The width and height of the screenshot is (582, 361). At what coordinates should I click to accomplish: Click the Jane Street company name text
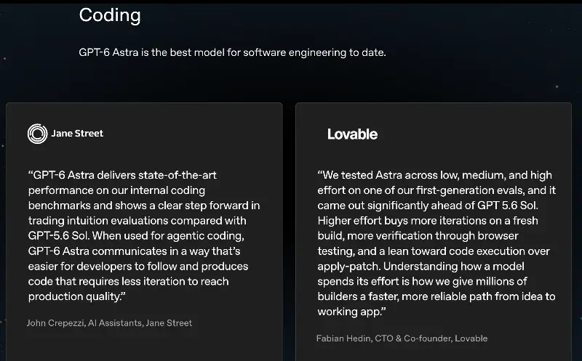coord(77,134)
